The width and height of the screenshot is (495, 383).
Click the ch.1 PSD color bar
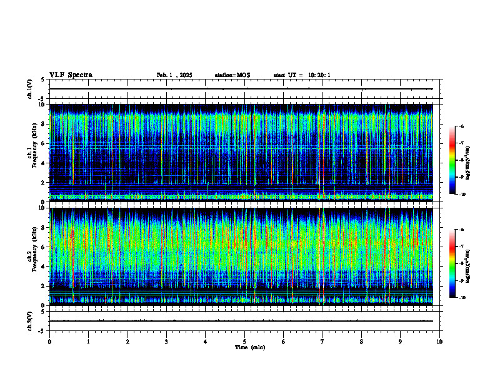pos(452,160)
